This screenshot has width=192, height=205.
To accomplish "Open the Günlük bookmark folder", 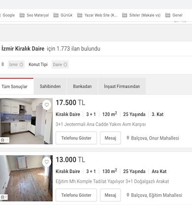I will click(63, 15).
